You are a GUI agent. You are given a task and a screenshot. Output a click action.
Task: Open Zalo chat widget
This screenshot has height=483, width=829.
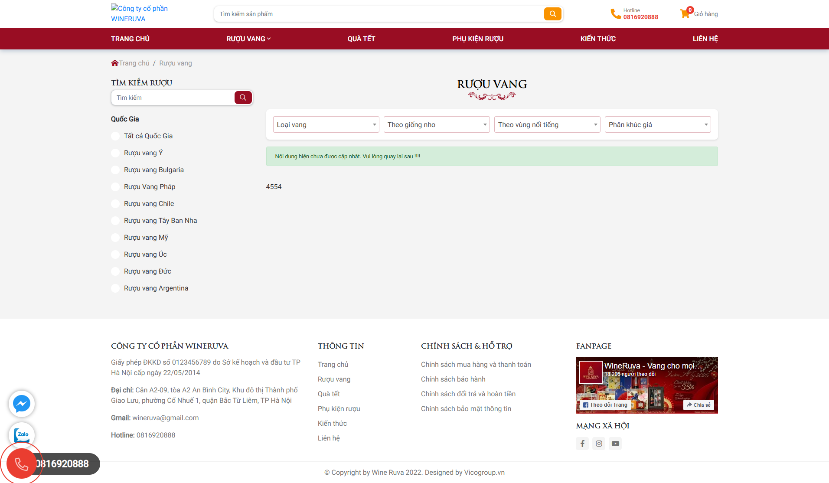[22, 434]
